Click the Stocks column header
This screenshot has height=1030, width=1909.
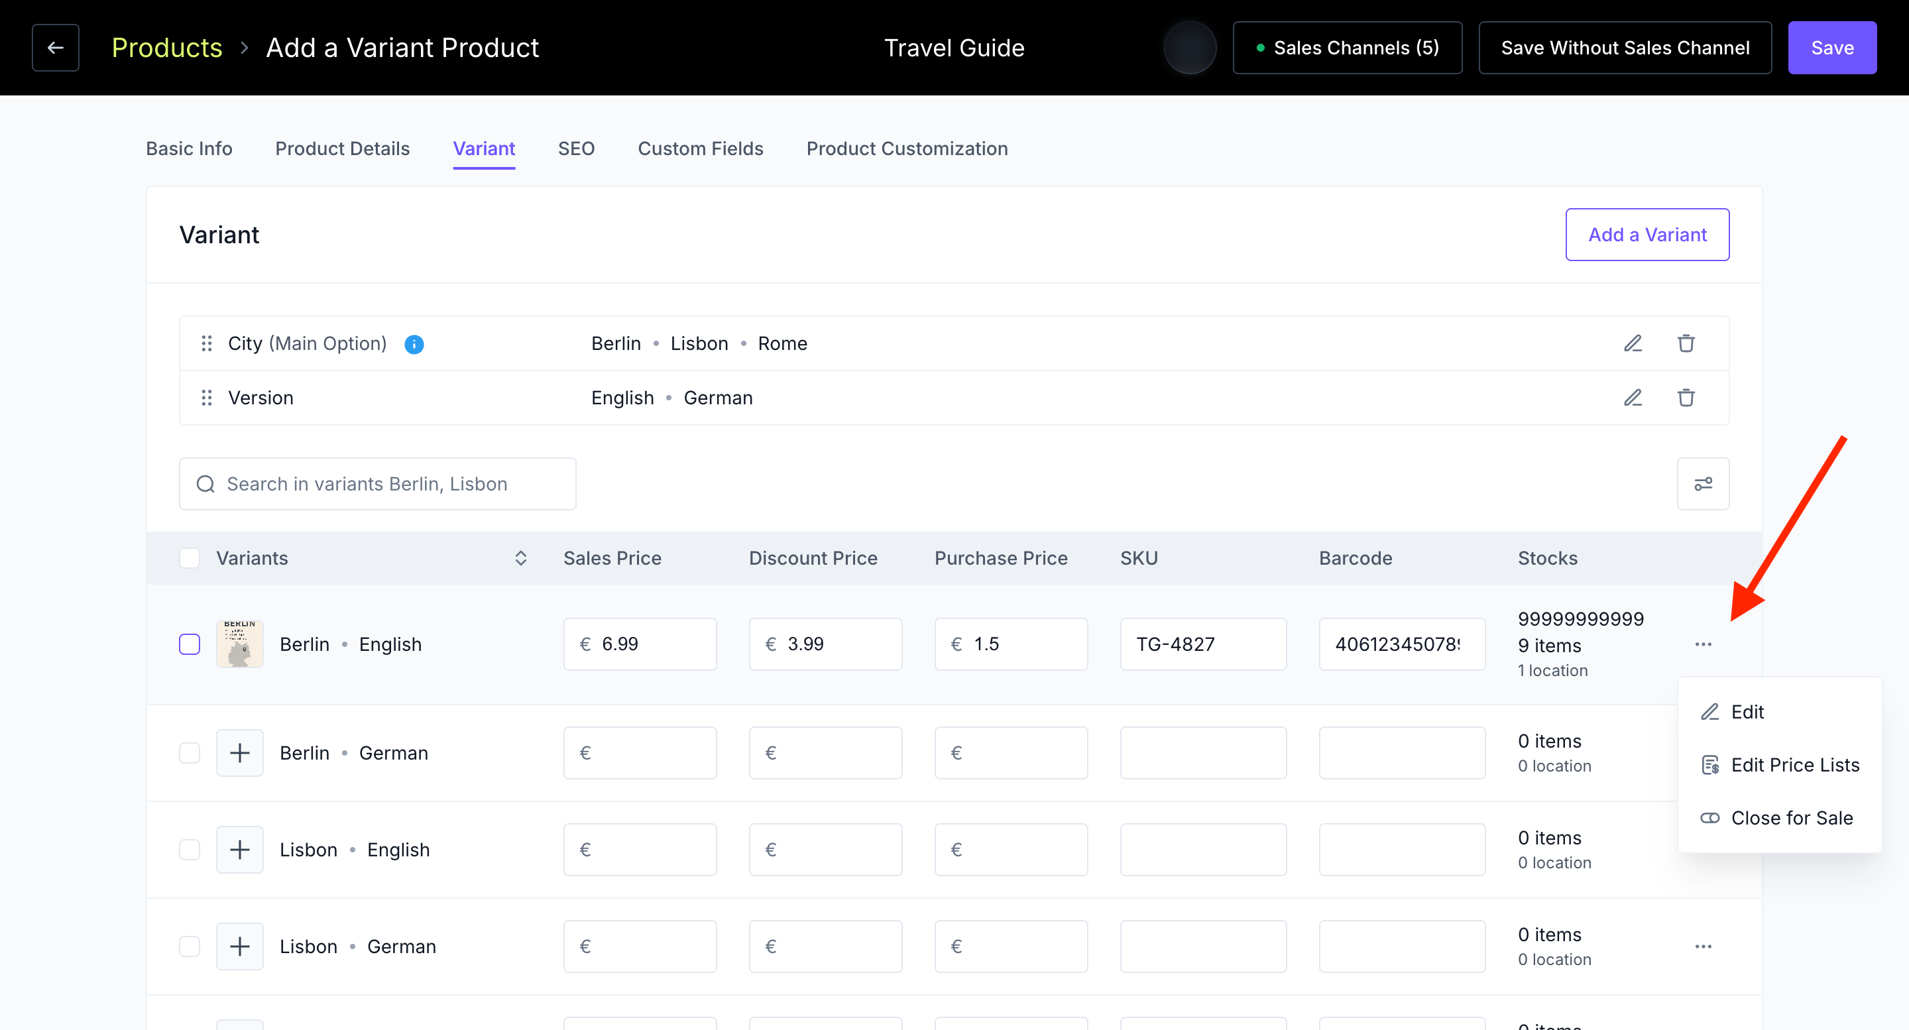[x=1547, y=558]
